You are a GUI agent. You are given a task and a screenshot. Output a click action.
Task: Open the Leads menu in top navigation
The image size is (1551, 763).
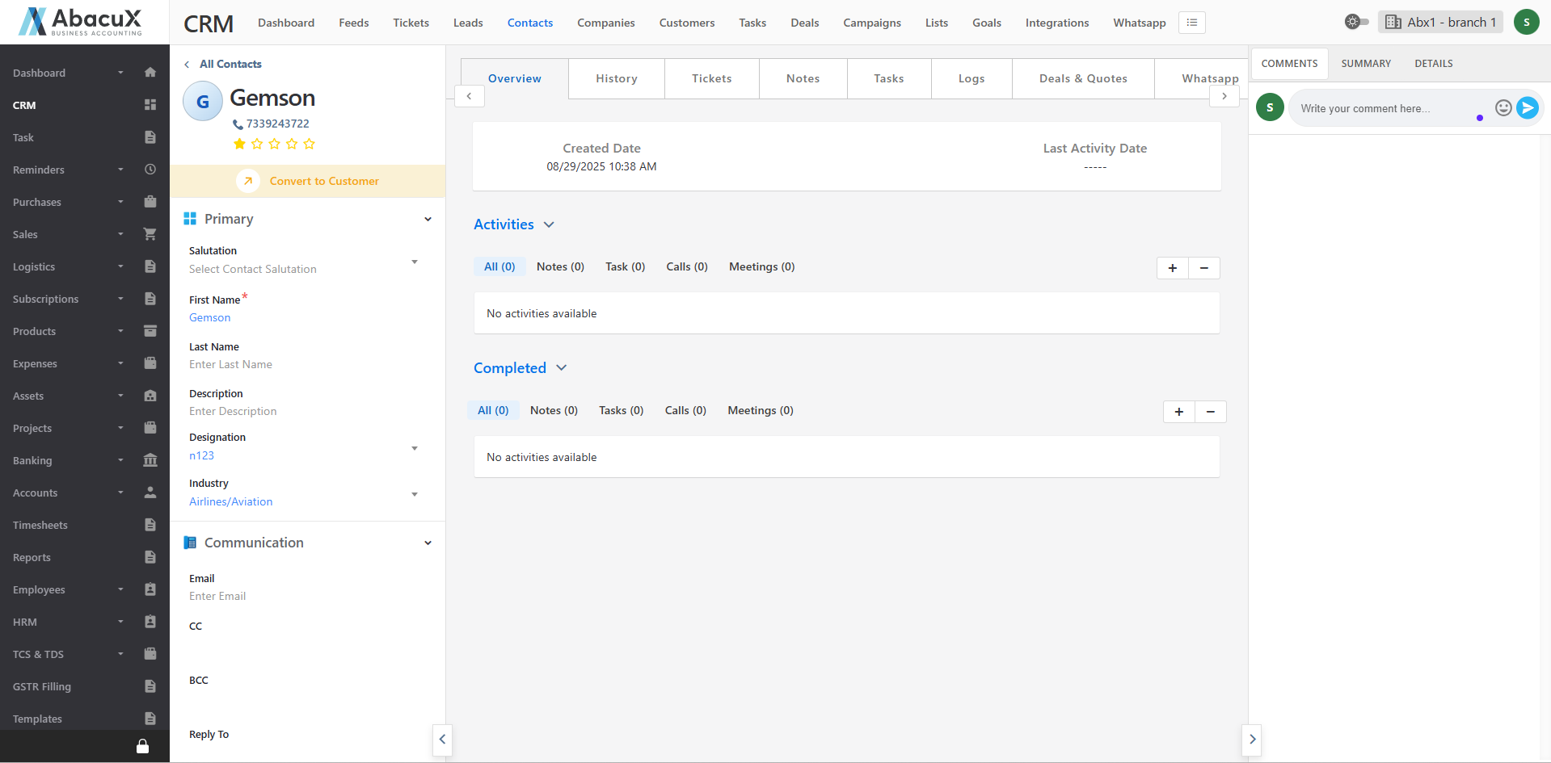468,23
